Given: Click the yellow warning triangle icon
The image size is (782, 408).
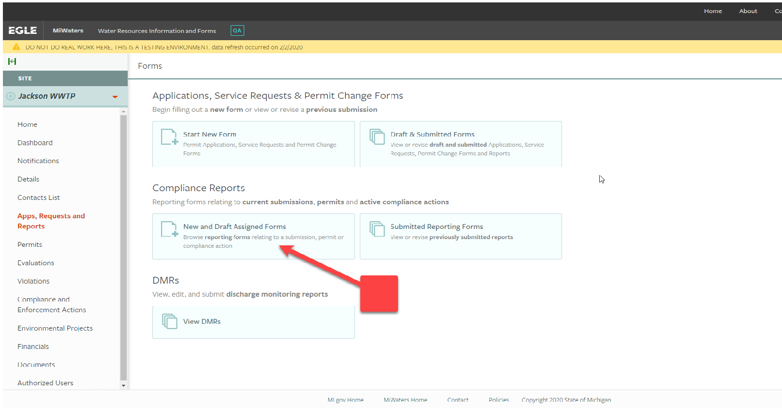Looking at the screenshot, I should [x=16, y=47].
